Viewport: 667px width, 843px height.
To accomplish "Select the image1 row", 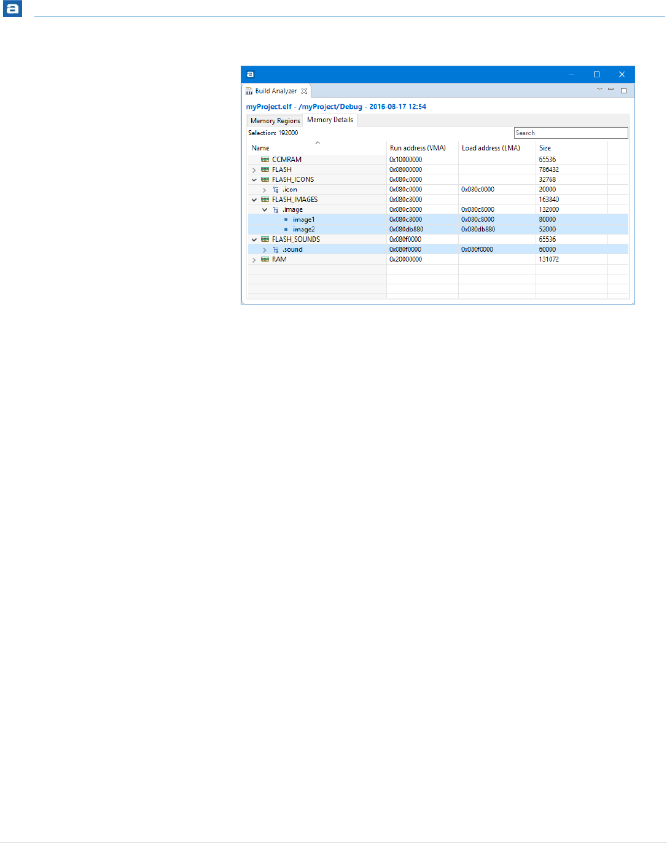I will (438, 219).
